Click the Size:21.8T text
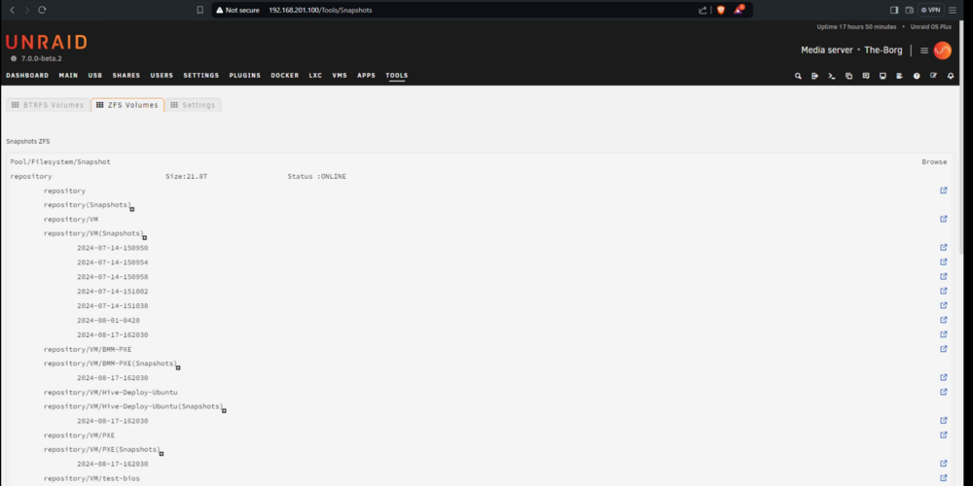 click(186, 177)
